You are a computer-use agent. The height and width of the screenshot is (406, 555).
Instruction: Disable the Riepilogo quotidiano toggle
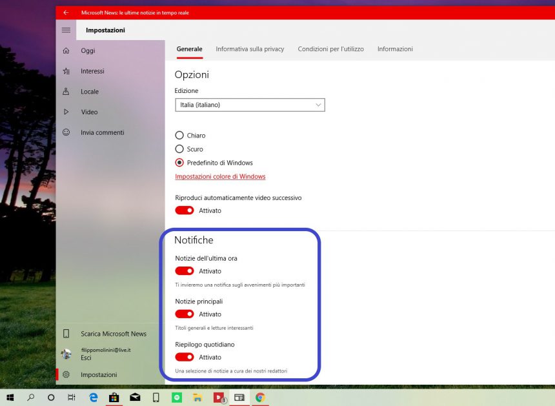(184, 357)
